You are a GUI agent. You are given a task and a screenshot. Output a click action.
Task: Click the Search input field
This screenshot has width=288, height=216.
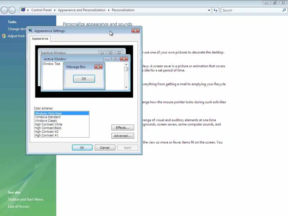(252, 10)
